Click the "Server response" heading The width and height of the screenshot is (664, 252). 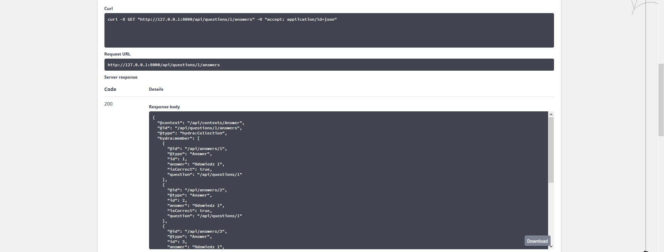pos(121,77)
